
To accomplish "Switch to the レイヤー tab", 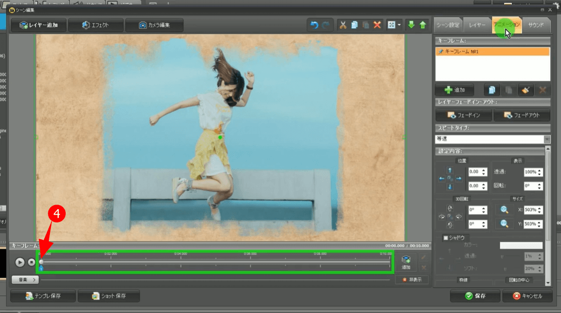I will click(x=477, y=25).
